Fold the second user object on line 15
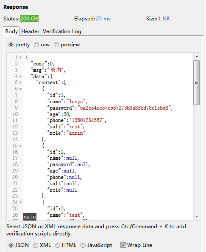The height and width of the screenshot is (252, 206). pos(20,146)
